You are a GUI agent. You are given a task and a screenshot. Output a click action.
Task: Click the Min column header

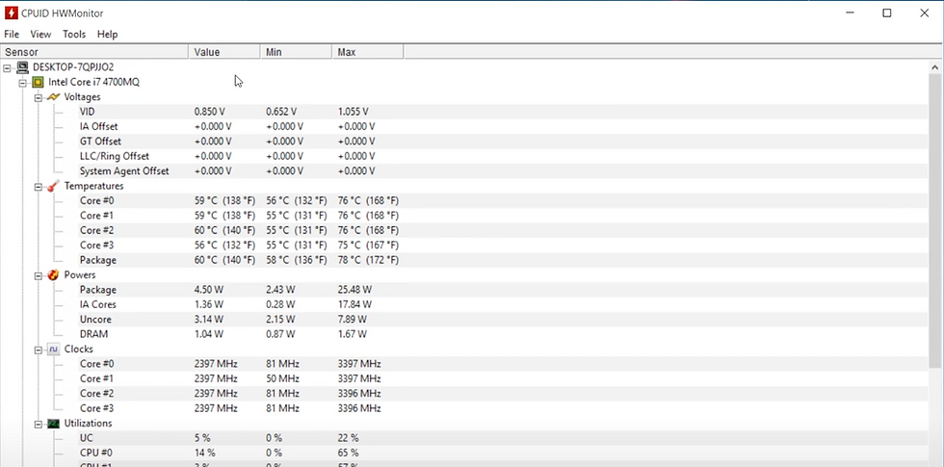(296, 52)
